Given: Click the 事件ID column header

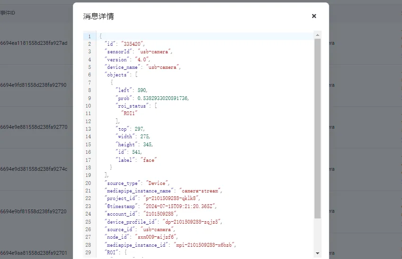Looking at the screenshot, I should (x=8, y=13).
